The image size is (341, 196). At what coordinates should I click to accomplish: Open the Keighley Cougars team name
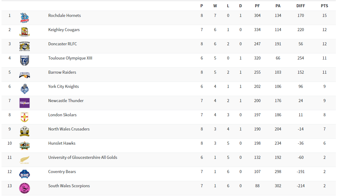(x=64, y=30)
